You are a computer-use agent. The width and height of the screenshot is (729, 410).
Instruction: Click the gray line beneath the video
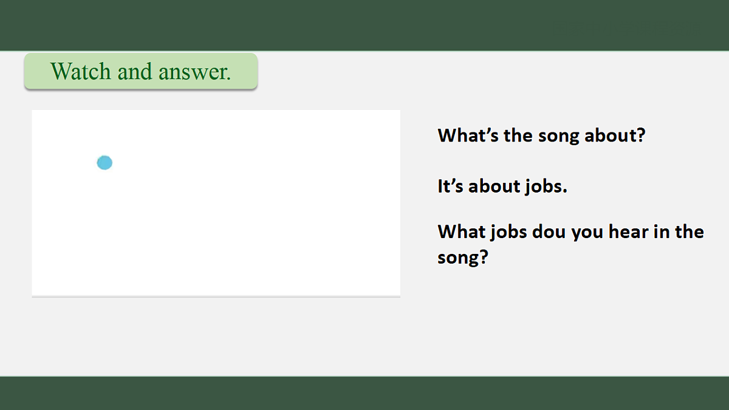click(x=216, y=296)
